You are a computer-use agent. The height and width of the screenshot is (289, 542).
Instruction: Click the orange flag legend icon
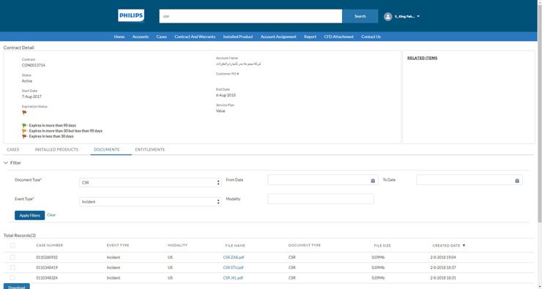(x=24, y=131)
